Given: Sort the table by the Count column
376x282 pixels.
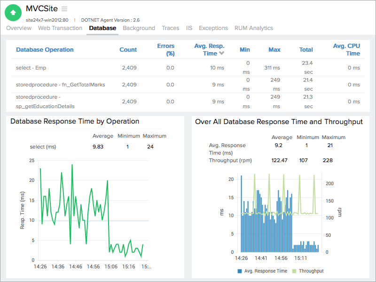Looking at the screenshot, I should tap(128, 49).
